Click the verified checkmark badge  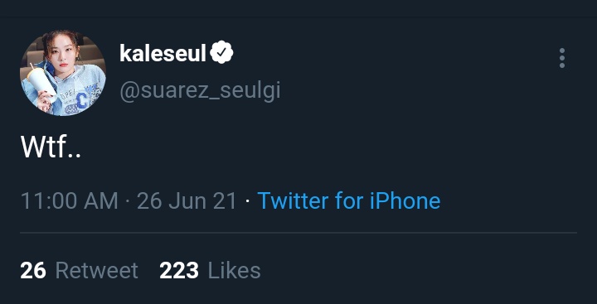point(221,53)
